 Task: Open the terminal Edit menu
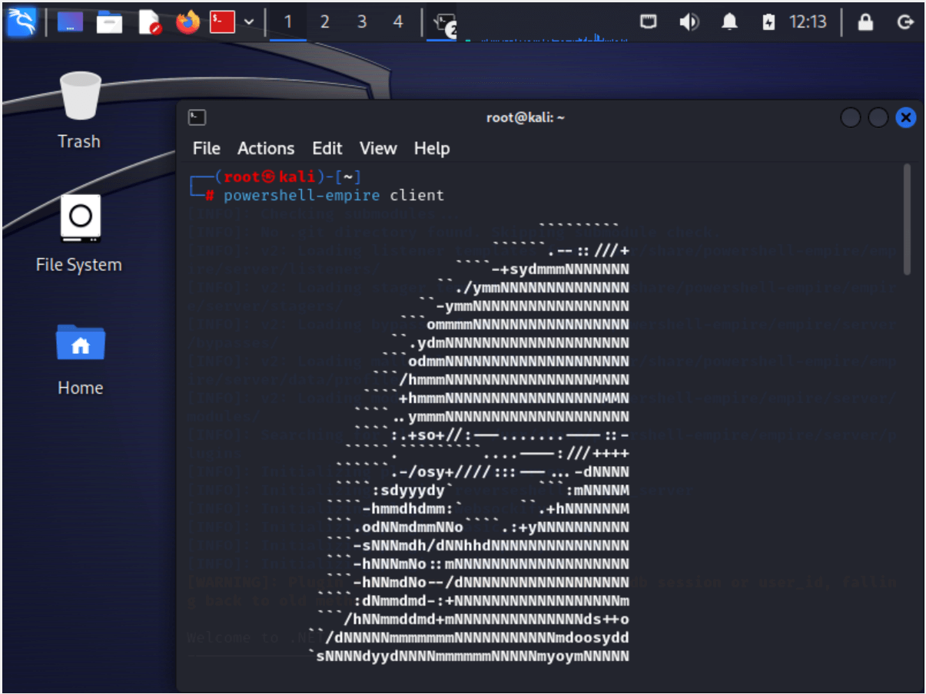click(x=327, y=148)
